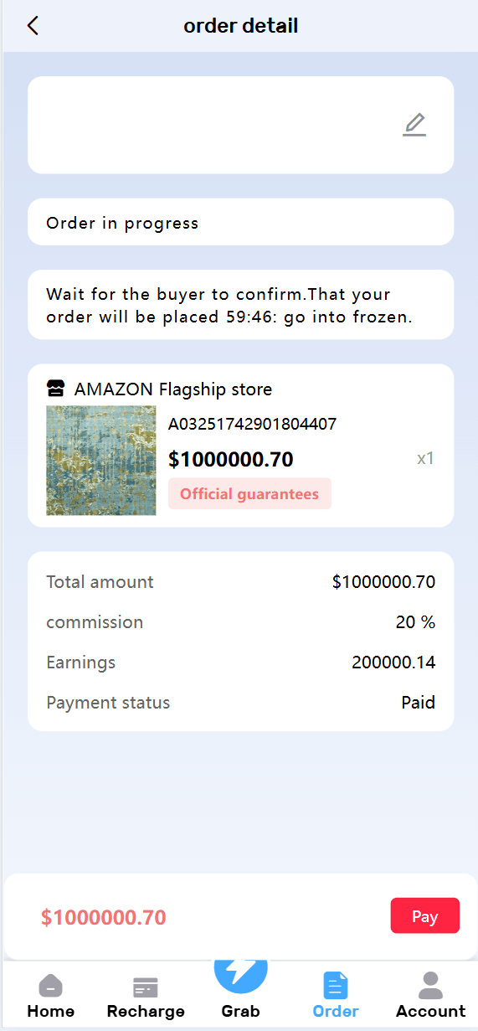Open Home via the house icon
The width and height of the screenshot is (478, 1031).
51,986
